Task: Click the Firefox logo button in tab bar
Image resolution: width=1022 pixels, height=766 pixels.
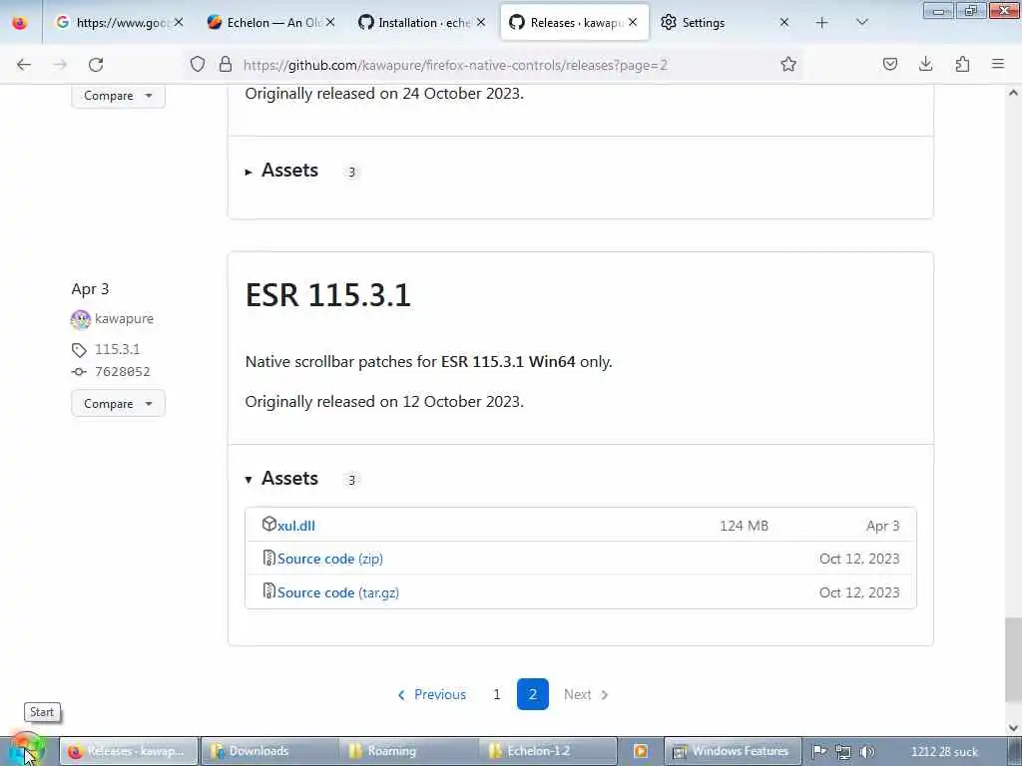Action: coord(20,22)
